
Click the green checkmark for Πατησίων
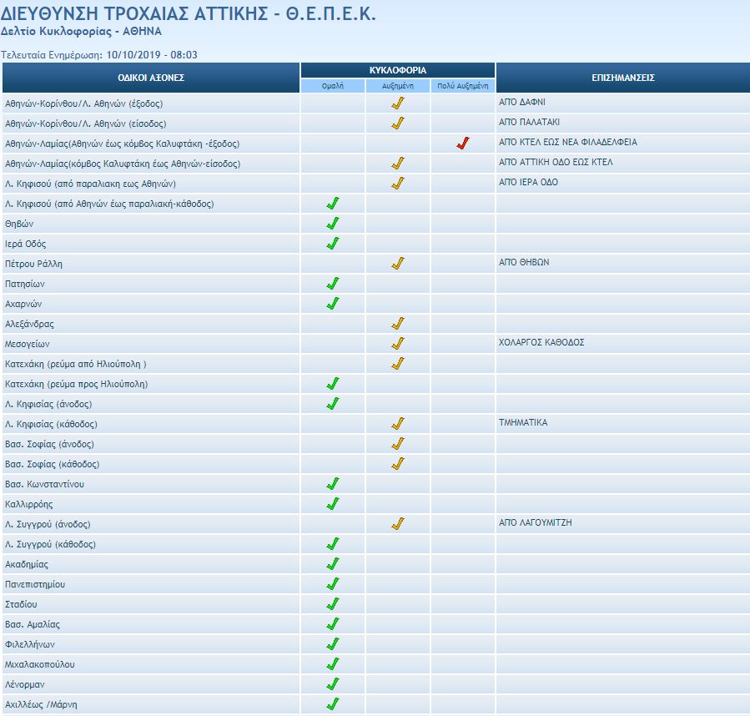click(333, 284)
